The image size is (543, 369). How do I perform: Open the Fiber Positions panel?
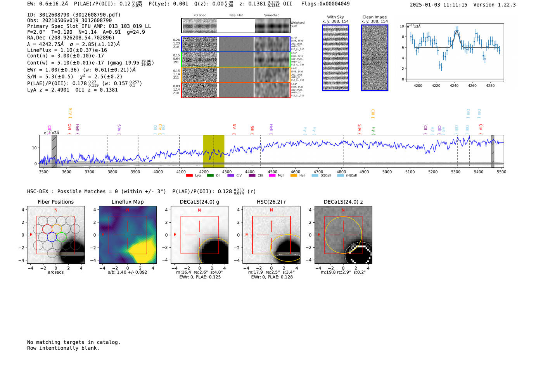tap(56, 235)
